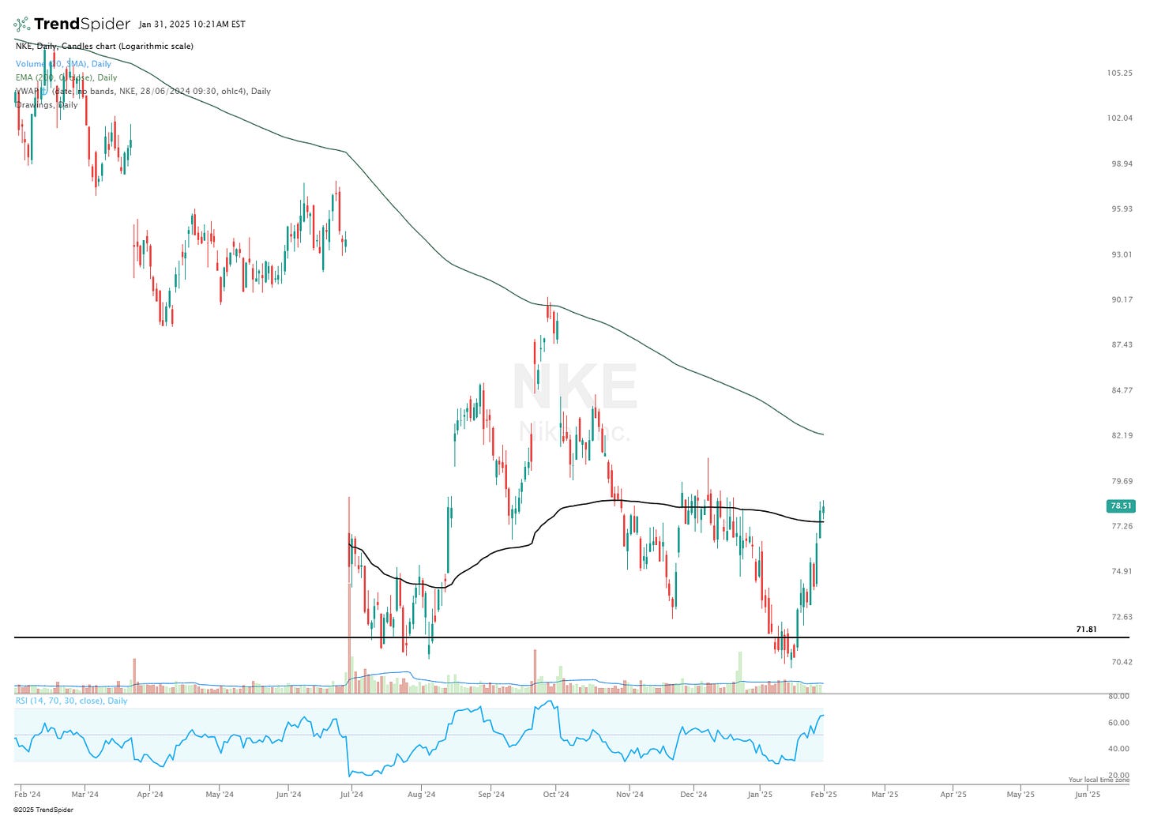Select the 'NKE, Daily, Candles chart' legend title

pos(104,46)
